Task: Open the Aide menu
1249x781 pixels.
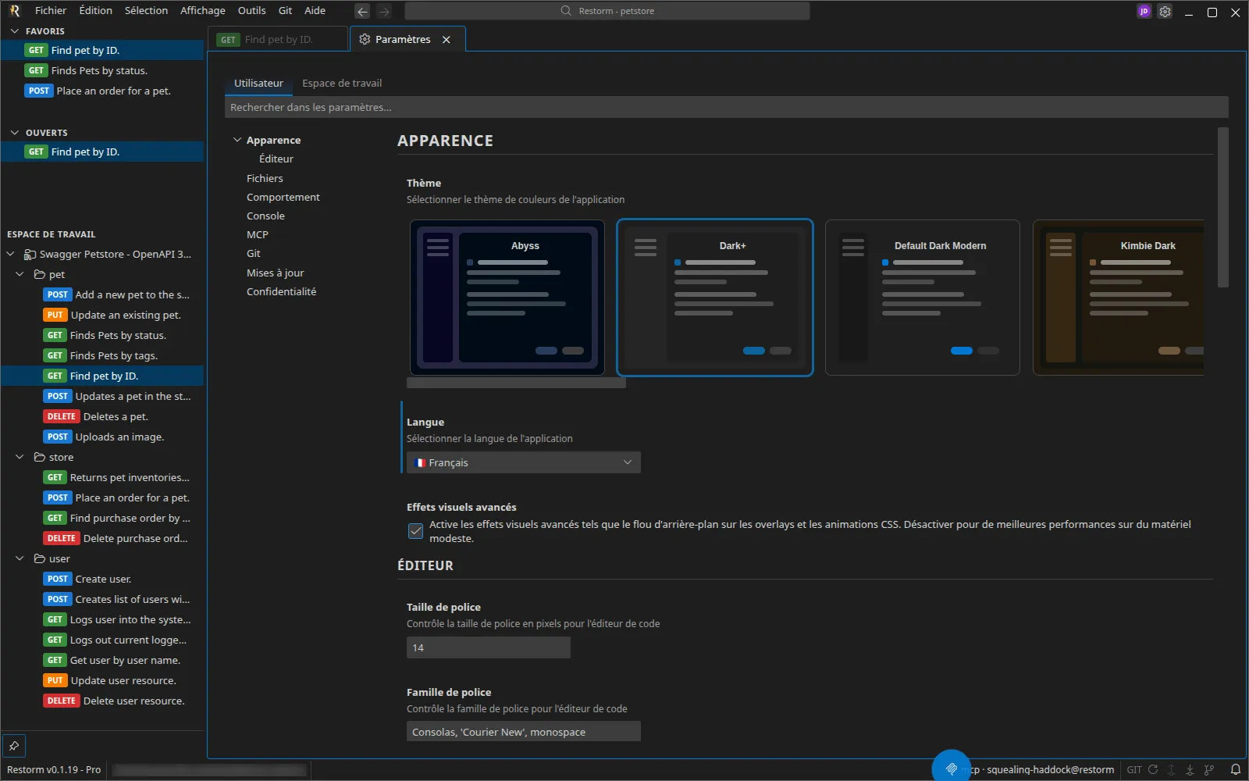Action: coord(315,11)
